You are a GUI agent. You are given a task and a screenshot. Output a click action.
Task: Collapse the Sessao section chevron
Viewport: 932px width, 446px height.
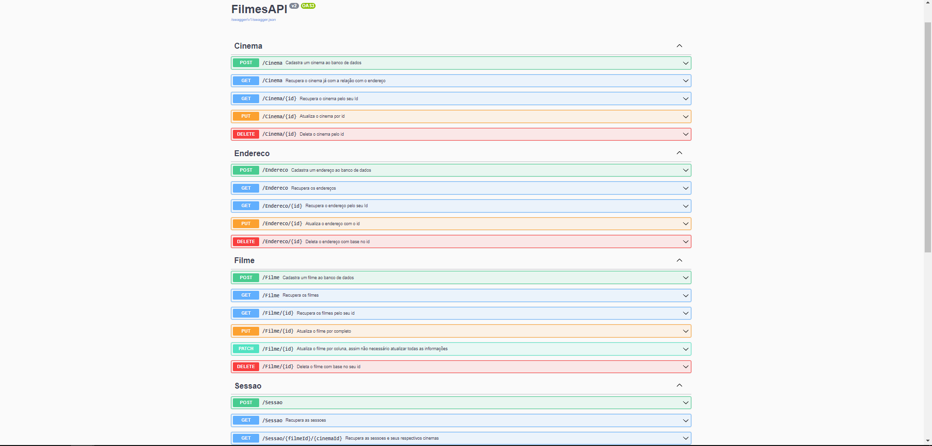coord(679,386)
